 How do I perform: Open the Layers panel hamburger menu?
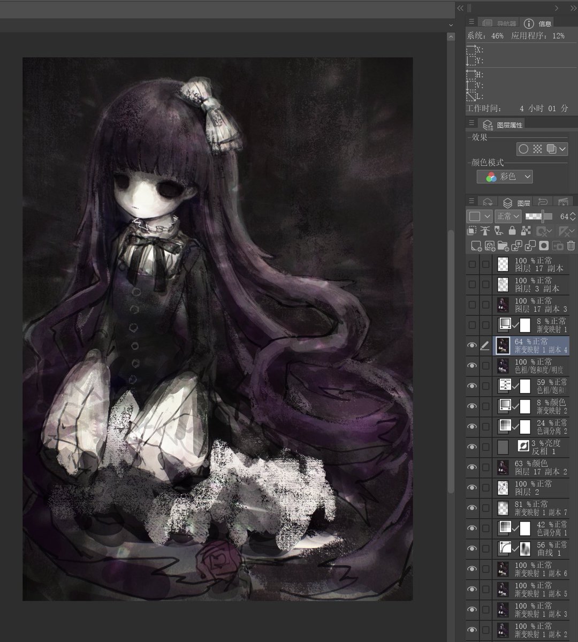pos(471,201)
